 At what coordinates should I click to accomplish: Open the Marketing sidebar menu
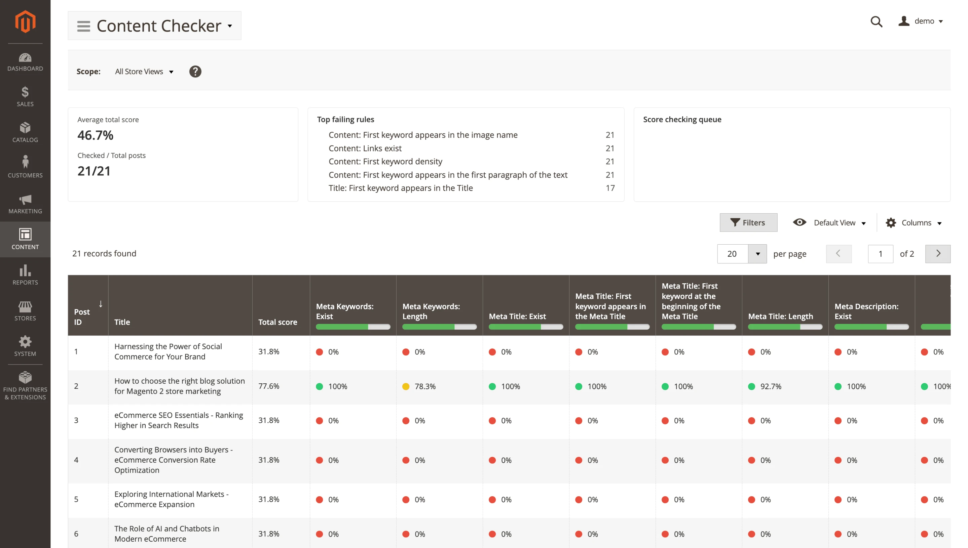pyautogui.click(x=25, y=204)
